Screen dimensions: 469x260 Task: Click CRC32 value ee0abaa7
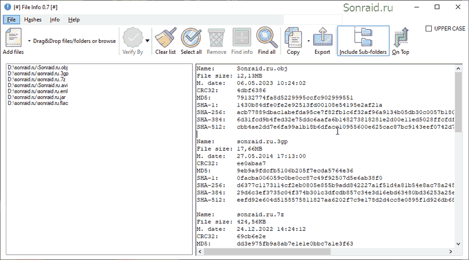tap(251, 164)
